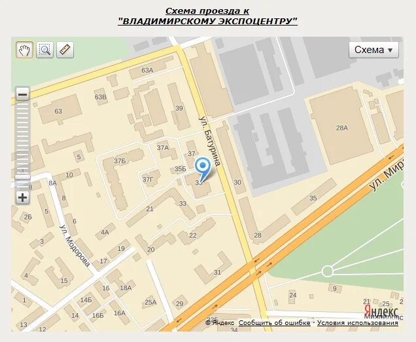Click building number 22
Image resolution: width=416 pixels, height=342 pixels.
point(193,235)
